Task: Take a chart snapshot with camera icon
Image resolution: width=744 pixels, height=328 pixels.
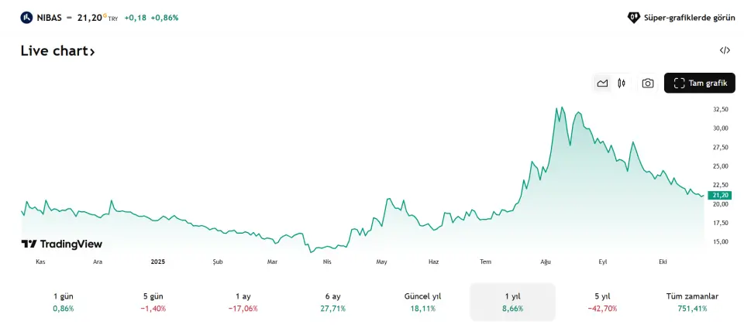Action: tap(648, 84)
